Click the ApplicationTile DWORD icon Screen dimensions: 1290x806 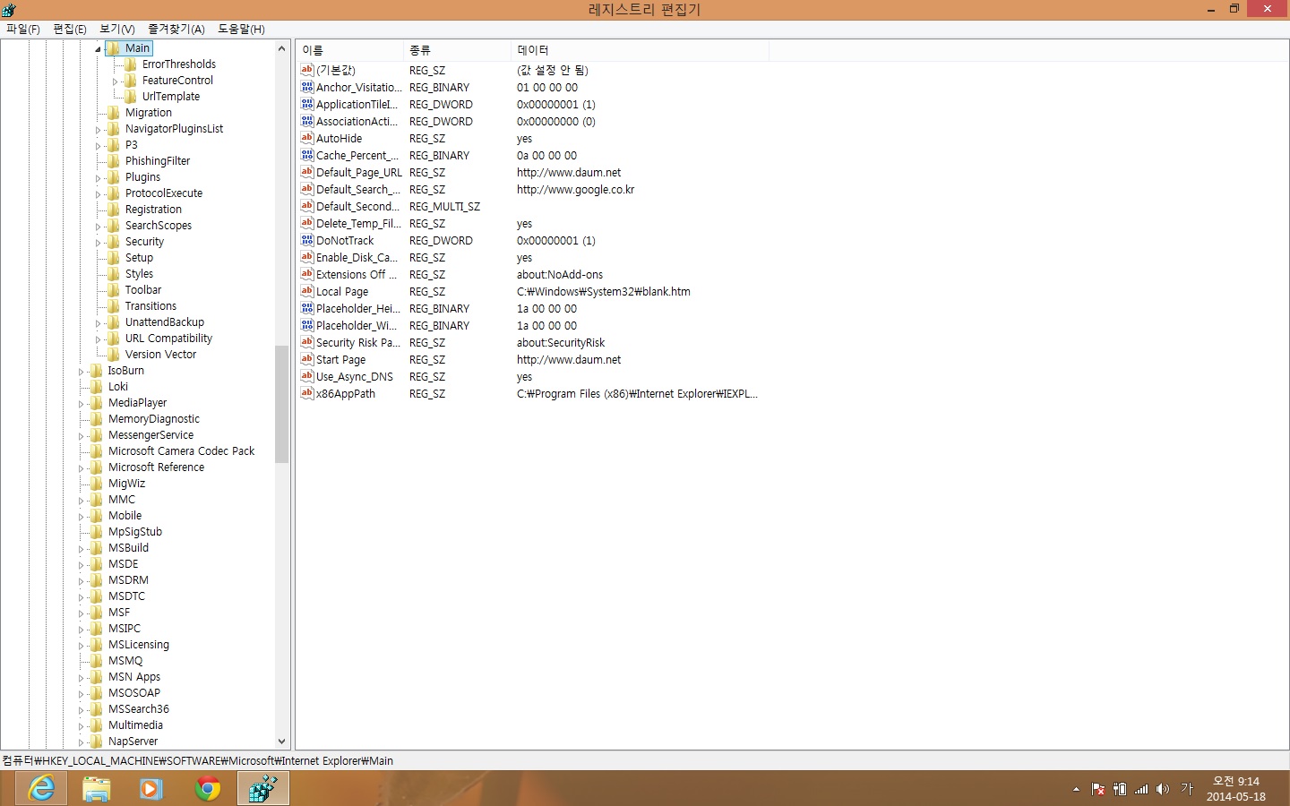[x=307, y=104]
